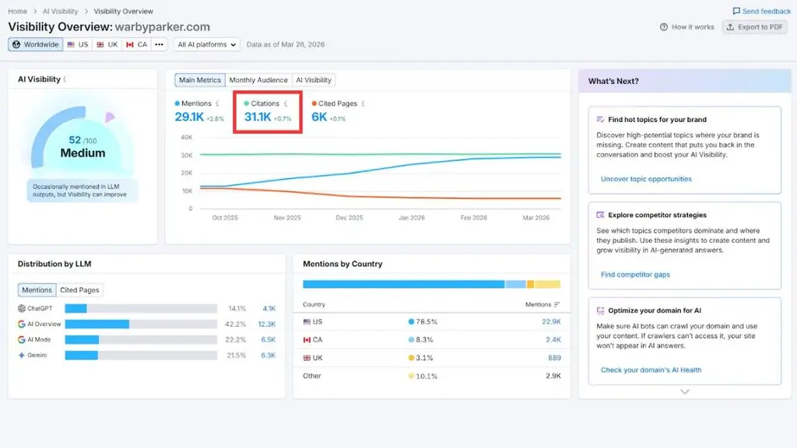Click the export upload icon on Export to PDF

[730, 27]
